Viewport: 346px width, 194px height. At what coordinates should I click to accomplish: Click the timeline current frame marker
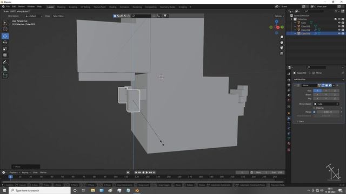(x=10, y=177)
